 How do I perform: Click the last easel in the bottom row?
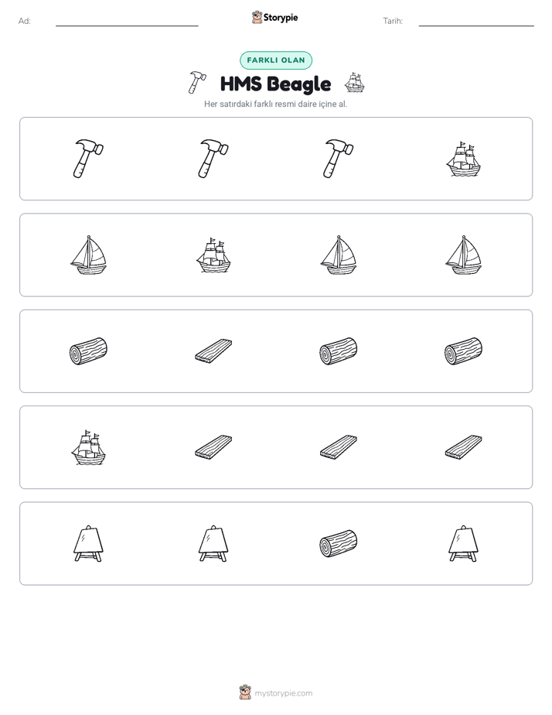pos(463,543)
